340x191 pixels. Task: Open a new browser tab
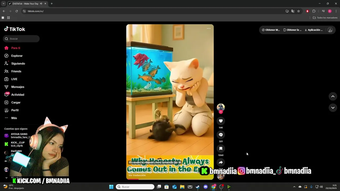click(x=52, y=4)
